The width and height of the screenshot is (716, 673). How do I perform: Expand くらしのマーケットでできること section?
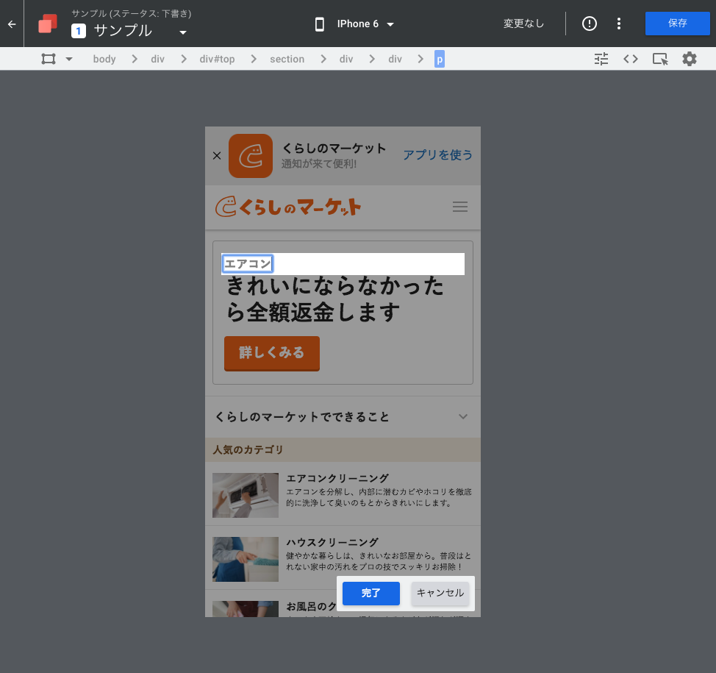463,416
